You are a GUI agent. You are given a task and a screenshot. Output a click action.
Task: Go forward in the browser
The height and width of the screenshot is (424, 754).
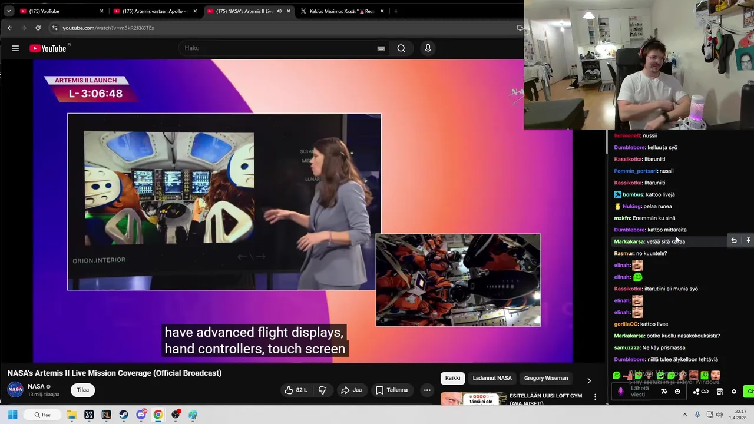[24, 28]
